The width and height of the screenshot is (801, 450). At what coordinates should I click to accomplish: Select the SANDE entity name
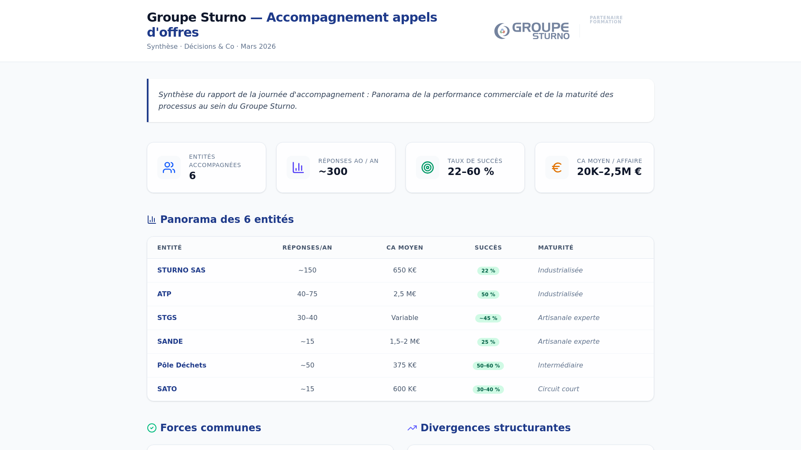tap(170, 342)
